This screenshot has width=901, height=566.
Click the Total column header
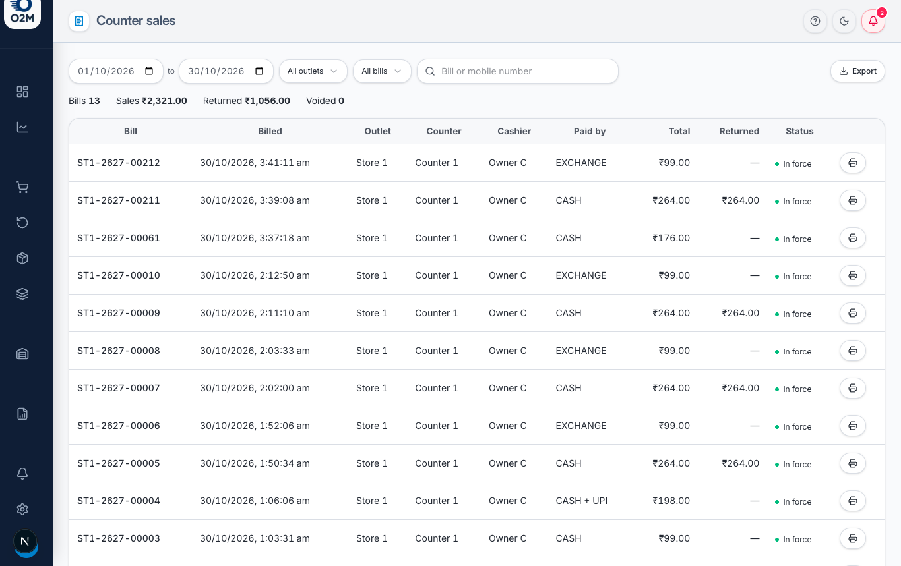(679, 131)
